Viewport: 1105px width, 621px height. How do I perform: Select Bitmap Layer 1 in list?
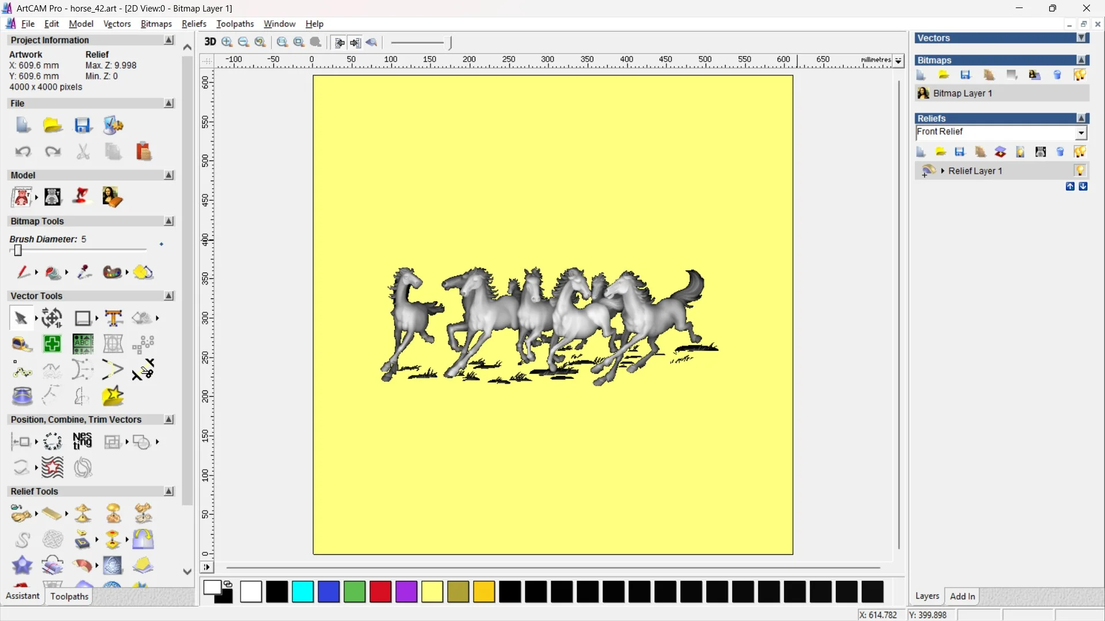click(962, 93)
